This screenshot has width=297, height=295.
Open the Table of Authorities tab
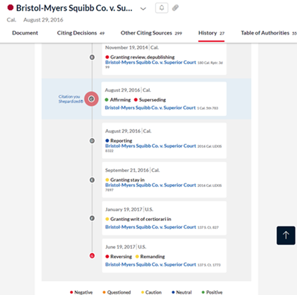[x=269, y=33]
